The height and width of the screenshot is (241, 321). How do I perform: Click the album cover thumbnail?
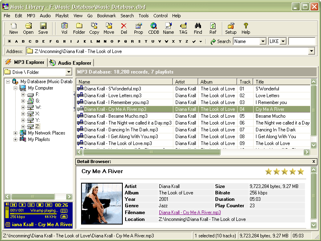[102, 204]
